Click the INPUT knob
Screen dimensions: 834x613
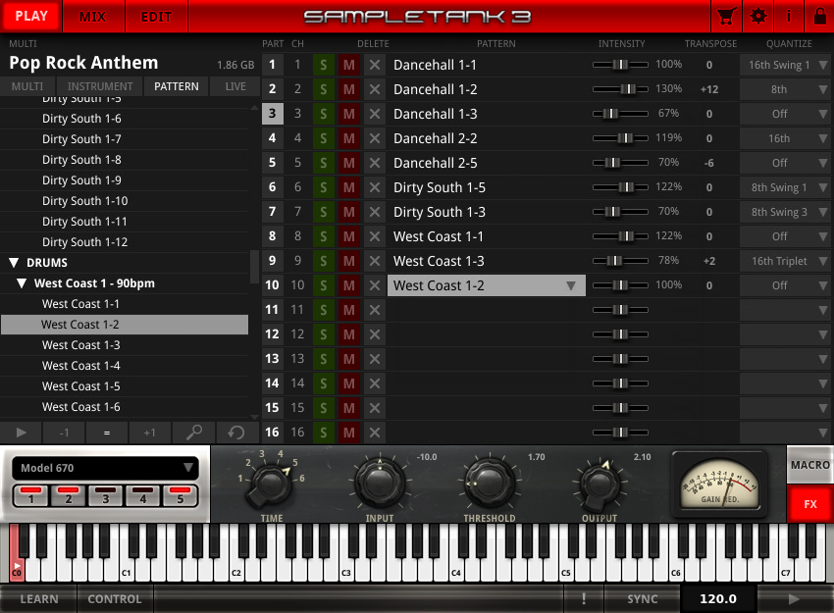point(380,483)
